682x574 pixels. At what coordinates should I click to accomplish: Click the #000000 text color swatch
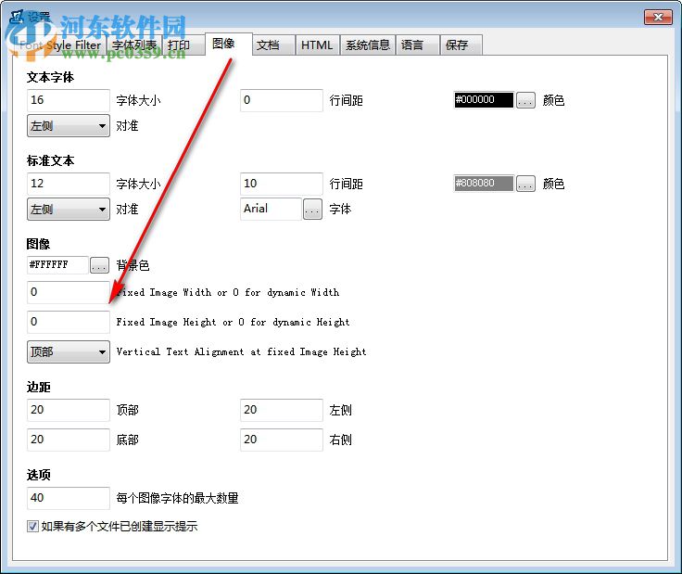pos(483,100)
